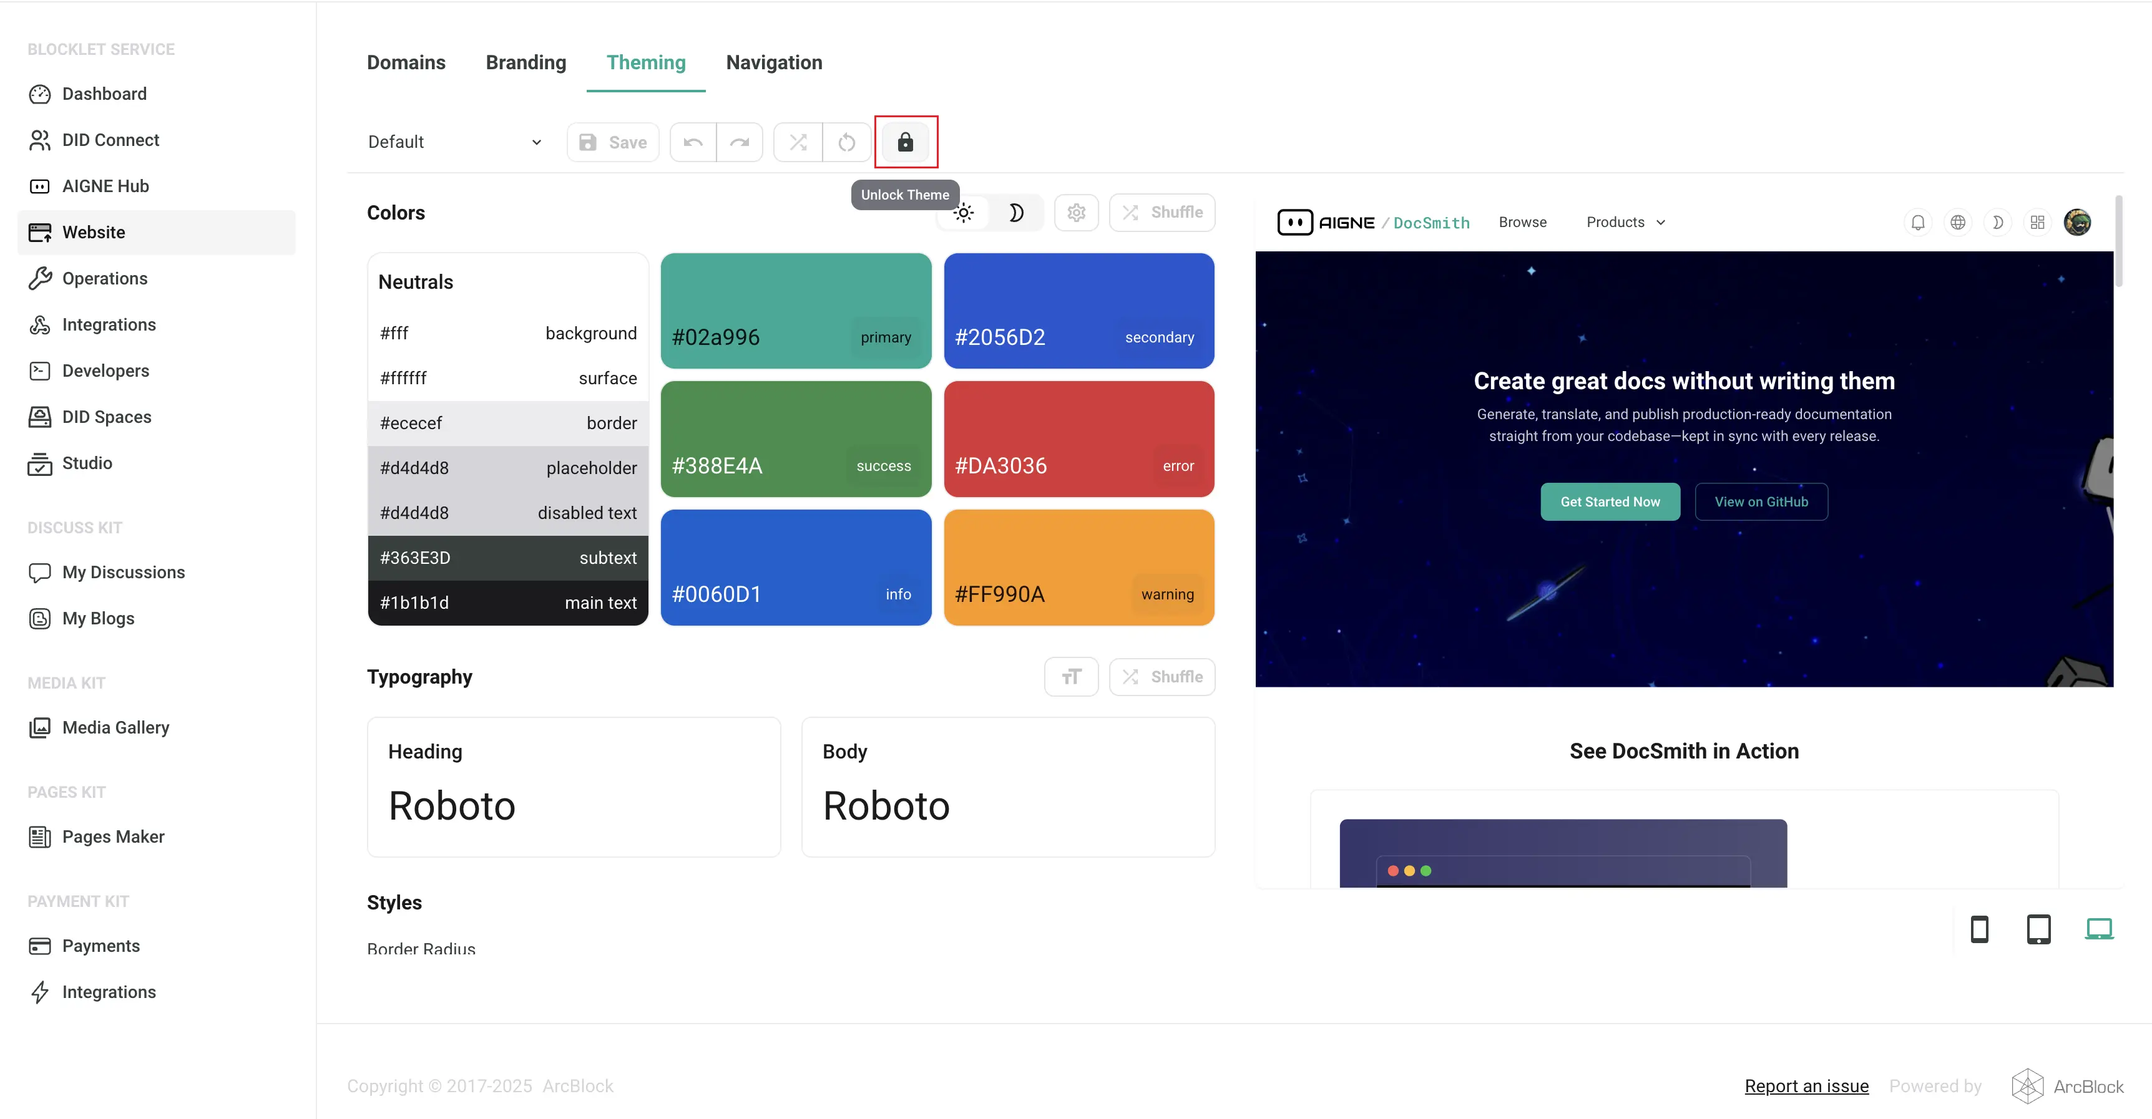Reset theme with the circular reset icon
The image size is (2152, 1119).
(x=846, y=142)
